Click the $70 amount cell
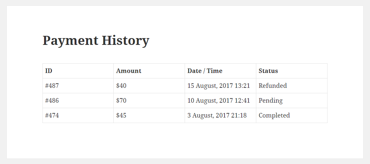This screenshot has height=164, width=370. [121, 100]
